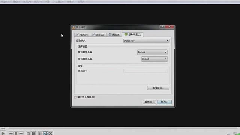Switch to the 光碟(D) disc tab

pos(98,35)
